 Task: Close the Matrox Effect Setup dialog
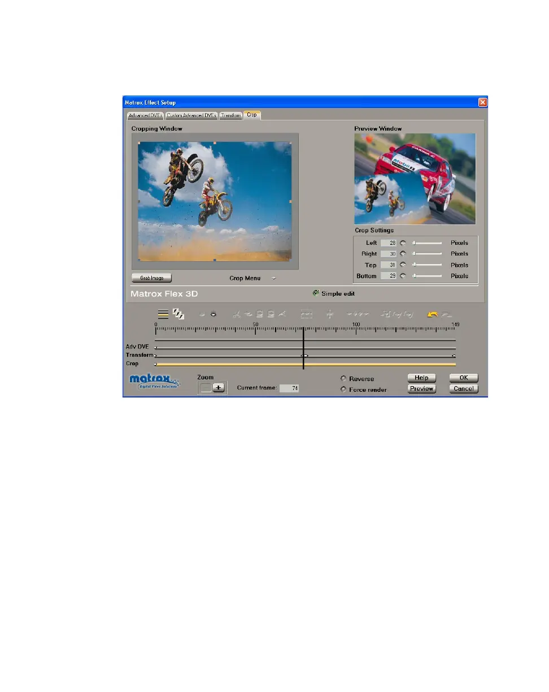tap(482, 102)
